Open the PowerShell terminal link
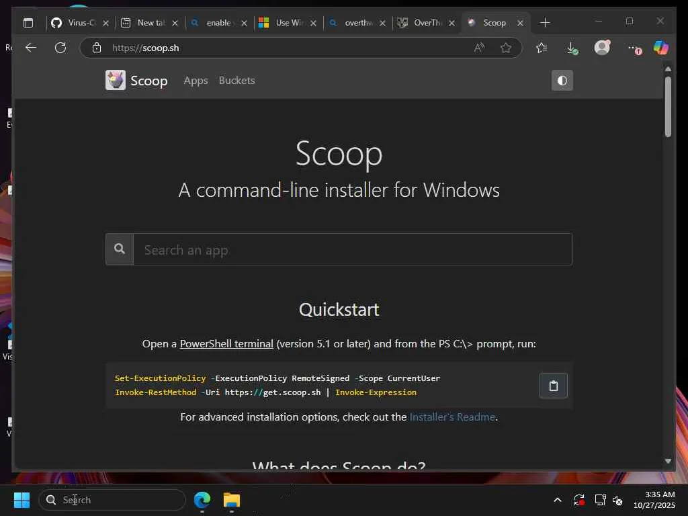 tap(226, 343)
